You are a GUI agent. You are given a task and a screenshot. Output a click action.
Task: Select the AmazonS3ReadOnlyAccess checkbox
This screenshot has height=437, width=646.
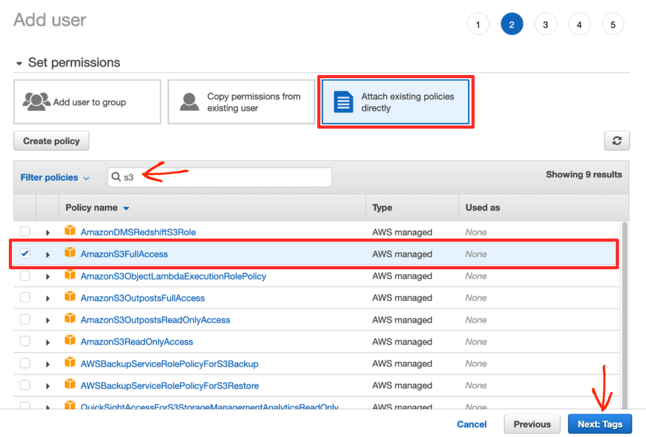24,342
